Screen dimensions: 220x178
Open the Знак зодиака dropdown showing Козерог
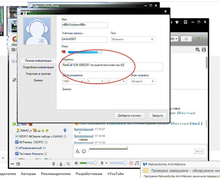[143, 81]
